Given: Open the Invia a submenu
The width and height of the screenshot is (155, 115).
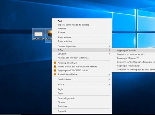Looking at the screenshot, I should (x=109, y=84).
